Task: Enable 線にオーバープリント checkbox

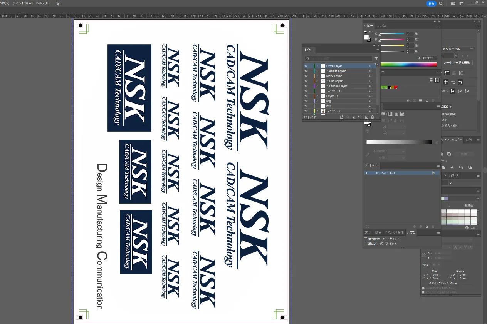Action: [x=366, y=244]
